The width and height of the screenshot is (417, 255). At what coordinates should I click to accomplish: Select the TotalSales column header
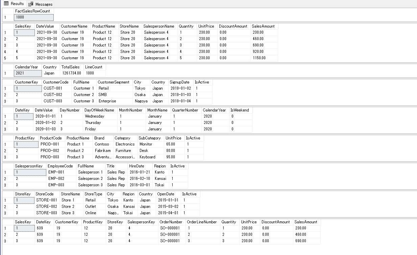click(72, 67)
